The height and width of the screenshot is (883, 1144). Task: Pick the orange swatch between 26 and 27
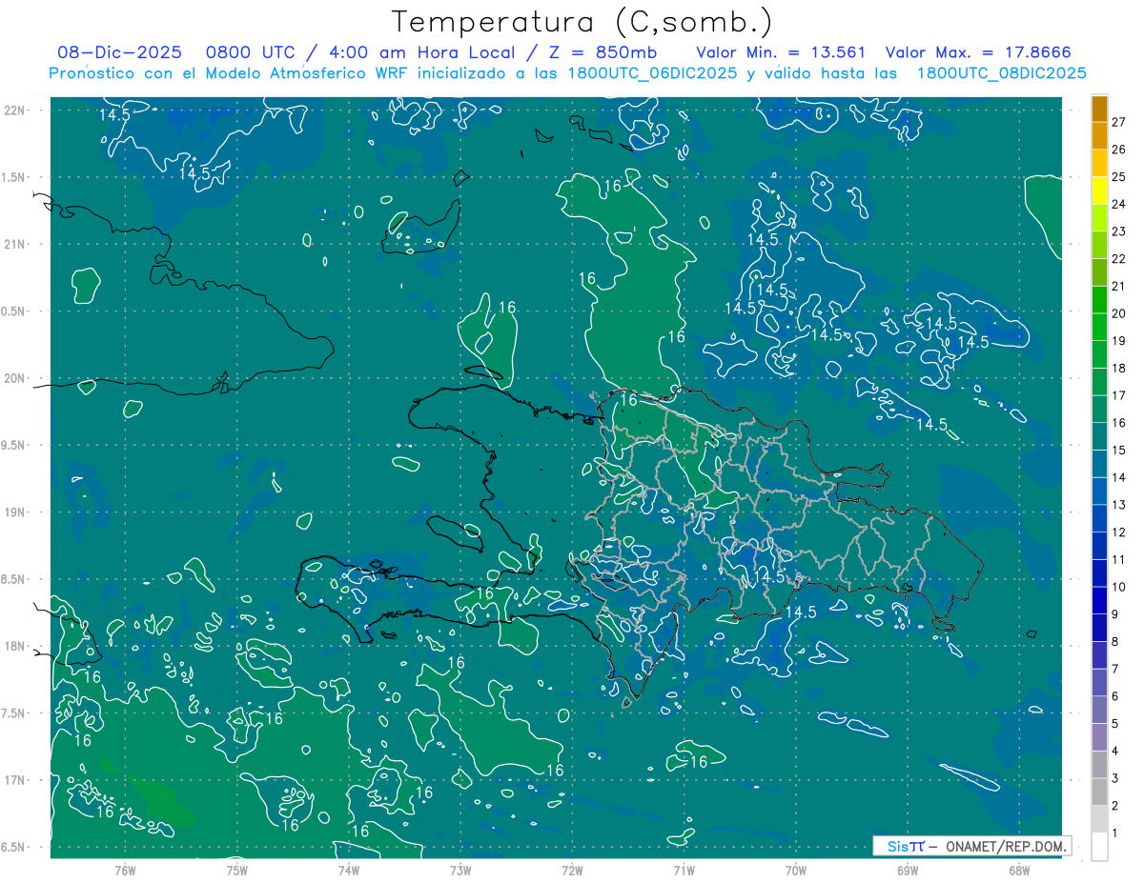coord(1099,135)
